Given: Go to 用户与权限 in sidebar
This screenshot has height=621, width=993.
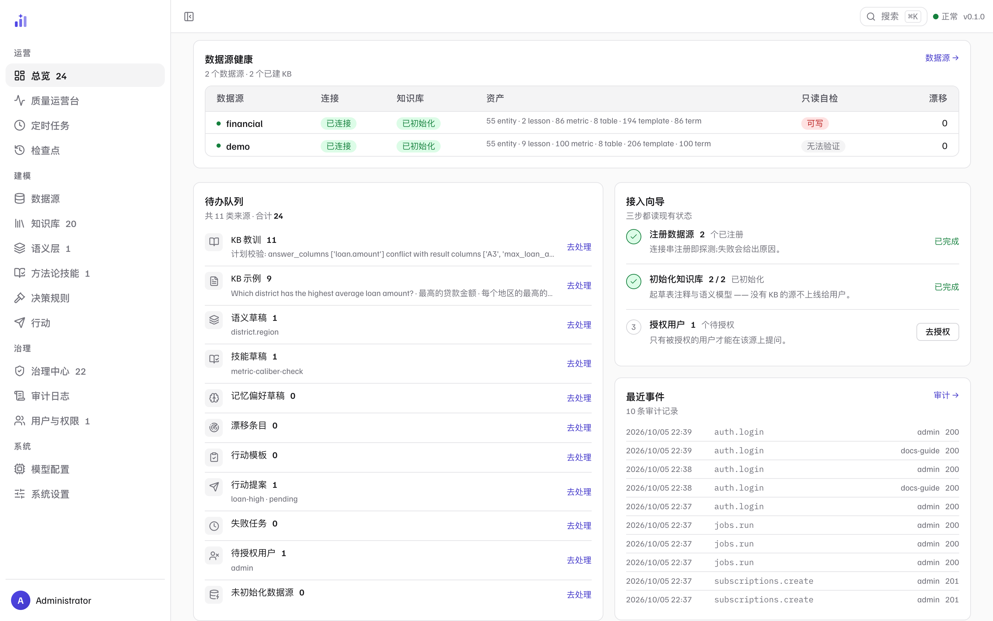Looking at the screenshot, I should coord(85,421).
